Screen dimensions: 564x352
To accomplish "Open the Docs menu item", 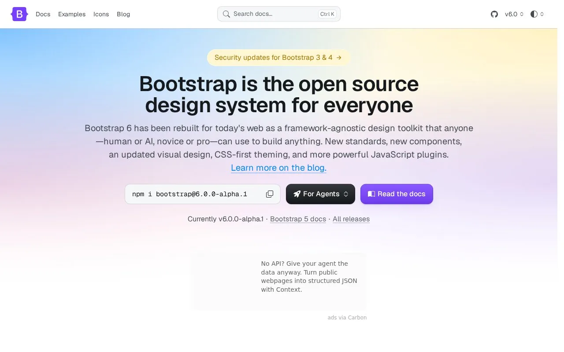I will coord(43,14).
